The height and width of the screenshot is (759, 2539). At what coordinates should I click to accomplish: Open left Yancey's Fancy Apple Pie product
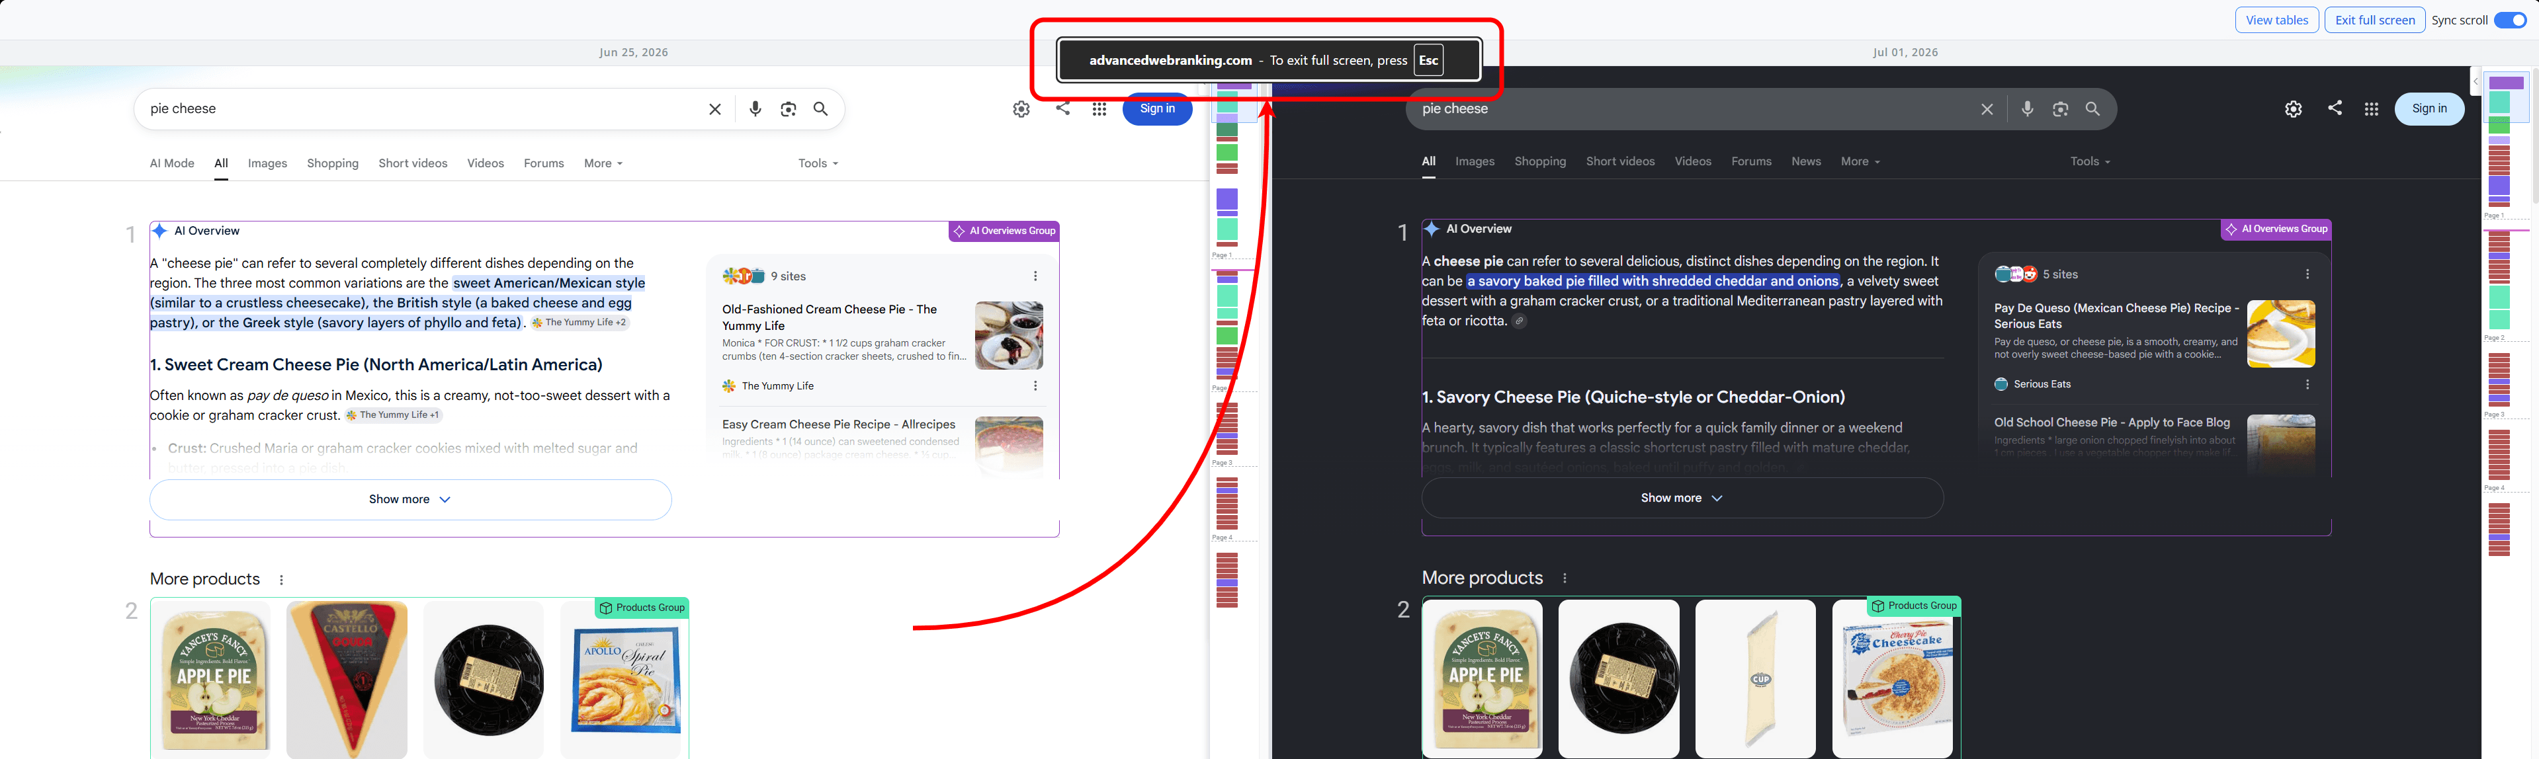[x=210, y=679]
